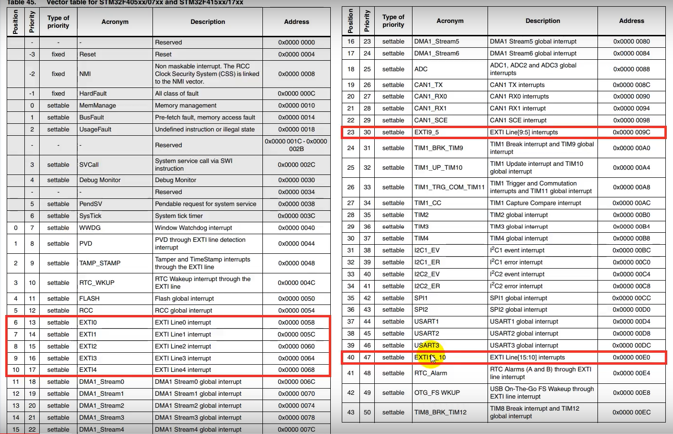The height and width of the screenshot is (434, 673).
Task: Click address '0x0000 0060'
Action: [296, 346]
